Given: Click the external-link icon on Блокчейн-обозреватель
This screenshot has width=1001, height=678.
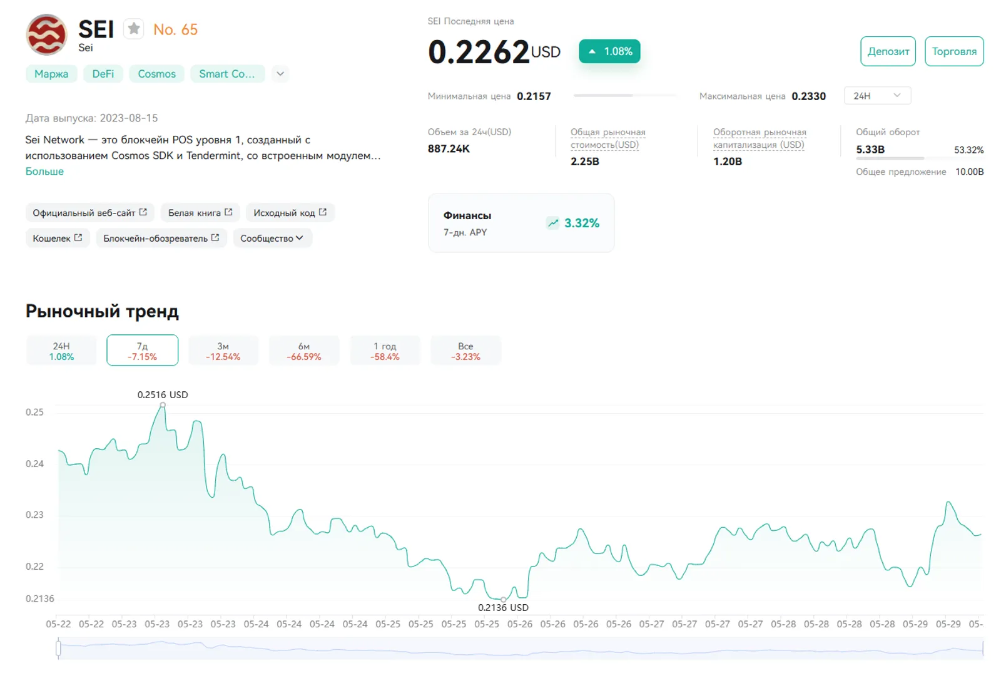Looking at the screenshot, I should (215, 237).
